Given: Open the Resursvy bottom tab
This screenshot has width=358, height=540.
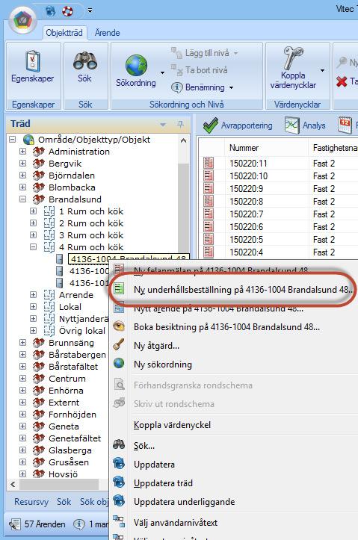Looking at the screenshot, I should 31,502.
